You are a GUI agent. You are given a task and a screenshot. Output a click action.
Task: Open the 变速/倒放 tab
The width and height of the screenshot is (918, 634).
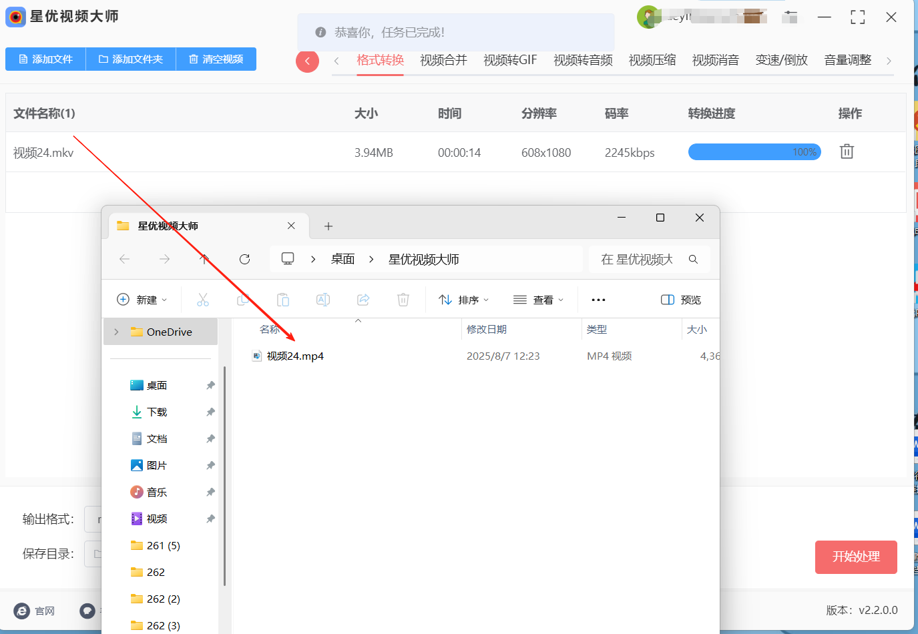click(x=782, y=60)
